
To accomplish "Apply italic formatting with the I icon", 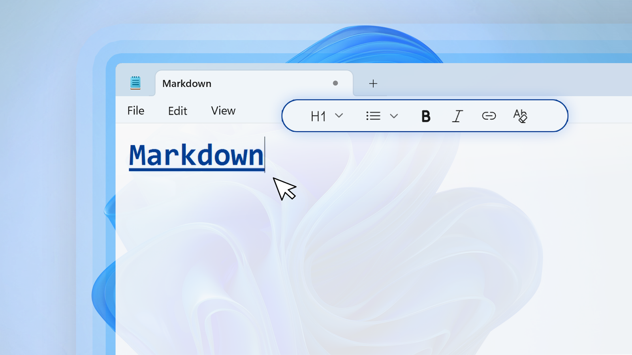I will click(x=457, y=116).
